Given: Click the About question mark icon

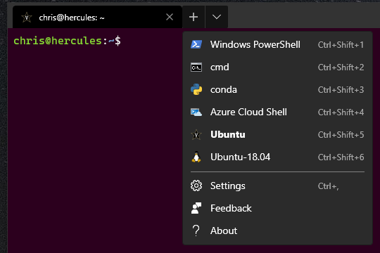Looking at the screenshot, I should (196, 231).
